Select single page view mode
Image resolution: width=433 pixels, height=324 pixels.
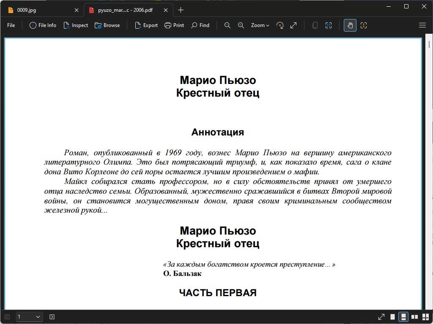(392, 317)
